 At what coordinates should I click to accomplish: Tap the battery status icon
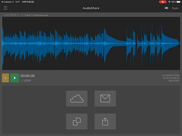(x=179, y=2)
